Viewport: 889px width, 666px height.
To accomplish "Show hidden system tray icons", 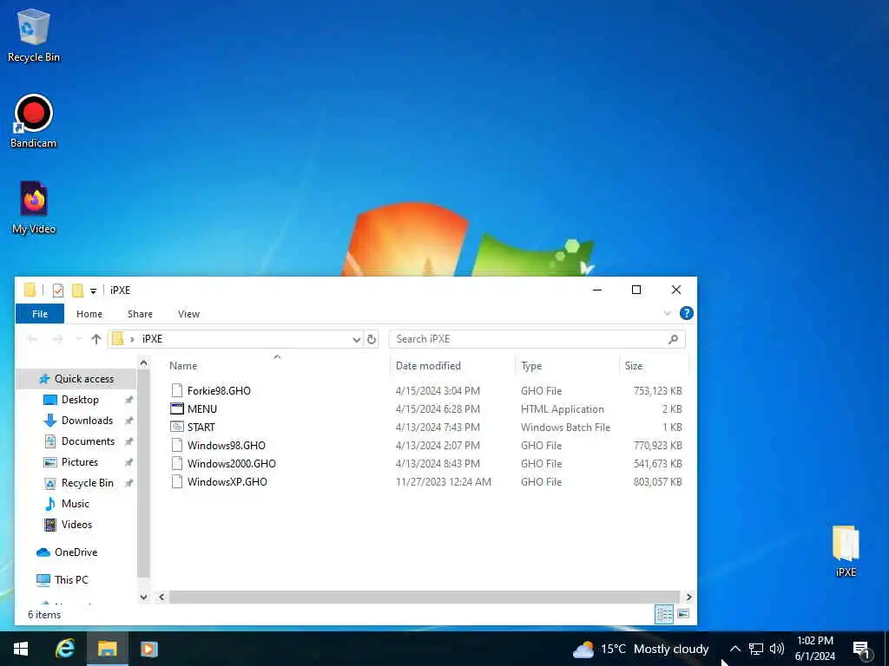I will [x=734, y=649].
